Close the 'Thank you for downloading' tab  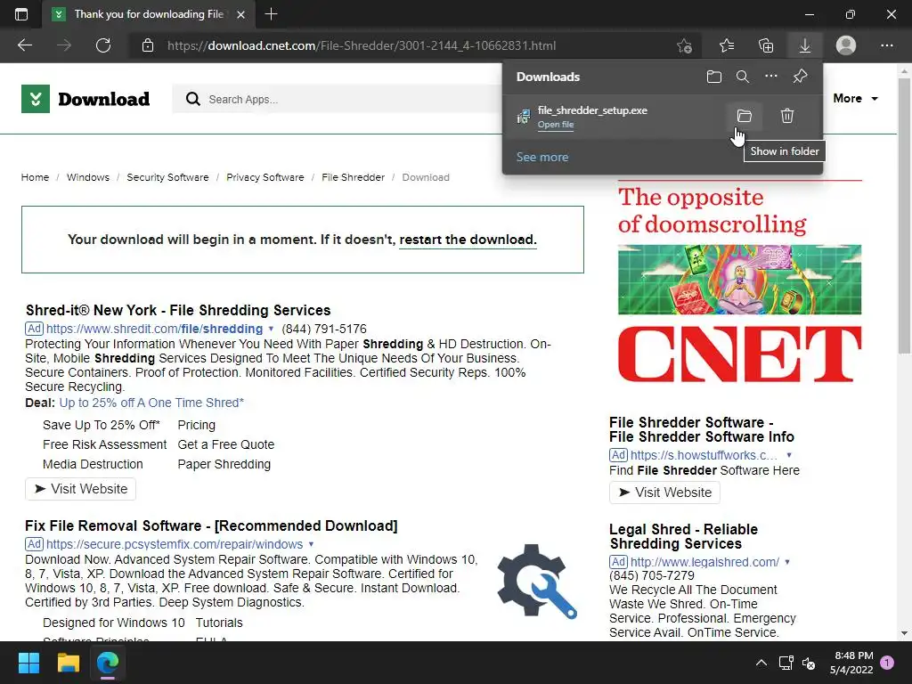[x=240, y=14]
